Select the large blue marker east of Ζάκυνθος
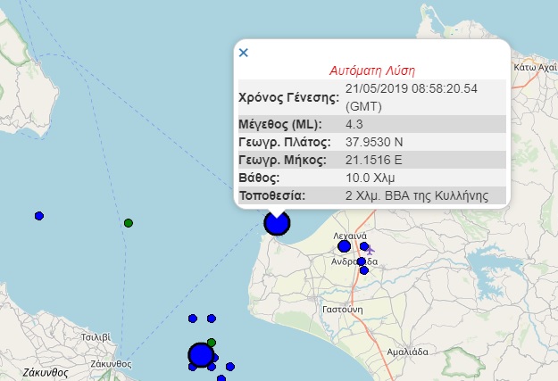 (201, 356)
